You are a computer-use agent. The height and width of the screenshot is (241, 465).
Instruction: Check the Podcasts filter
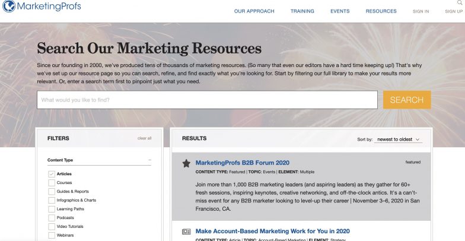tap(52, 217)
